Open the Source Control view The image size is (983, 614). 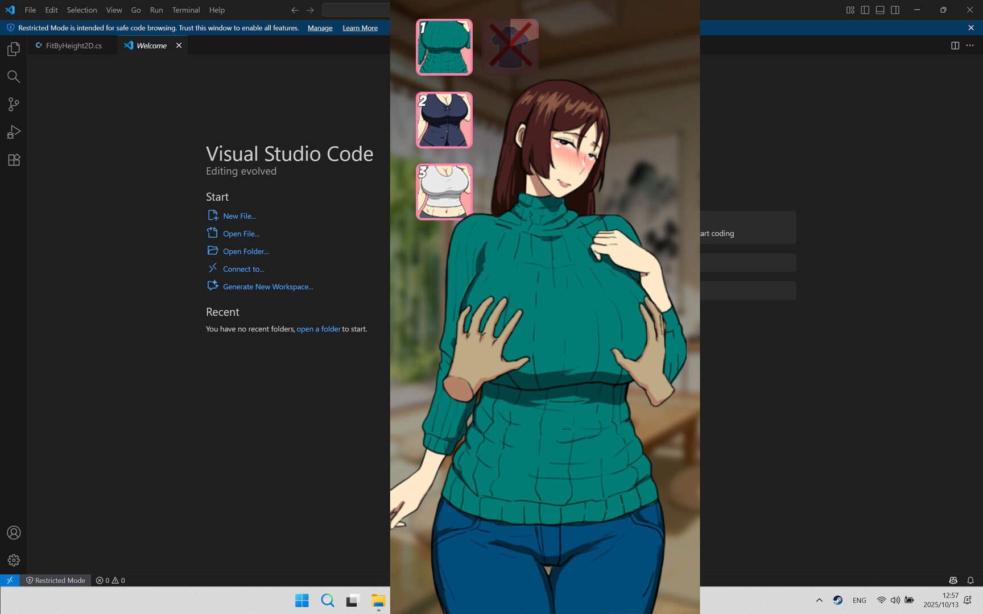coord(14,105)
